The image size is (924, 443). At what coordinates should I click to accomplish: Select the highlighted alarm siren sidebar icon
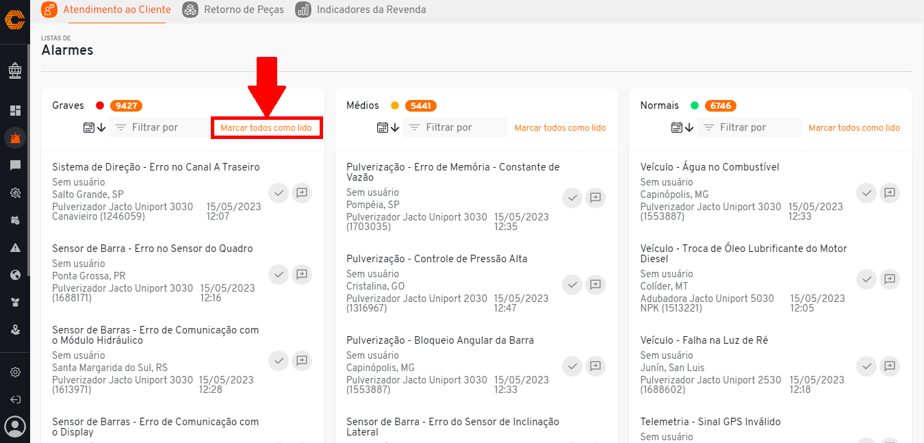[x=15, y=138]
